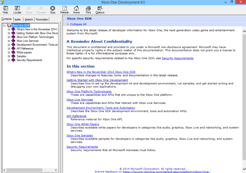Click the Print toolbar icon
246x173 pixels.
(x=88, y=8)
